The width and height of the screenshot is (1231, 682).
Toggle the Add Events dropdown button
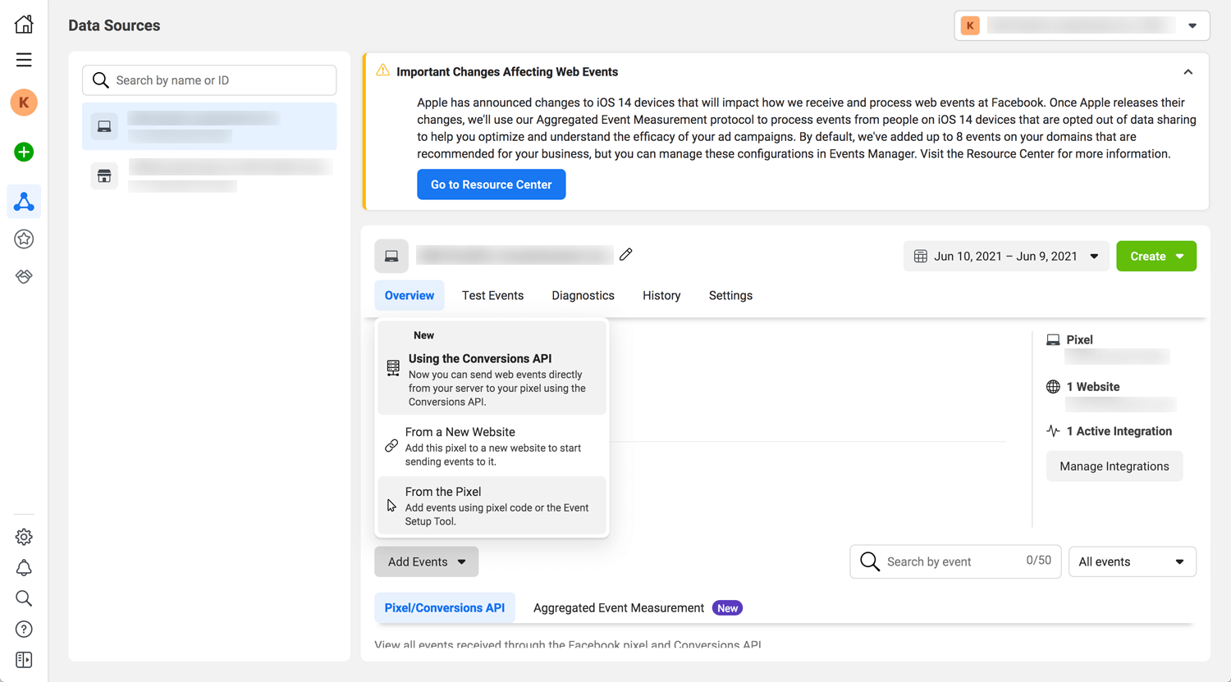tap(427, 562)
